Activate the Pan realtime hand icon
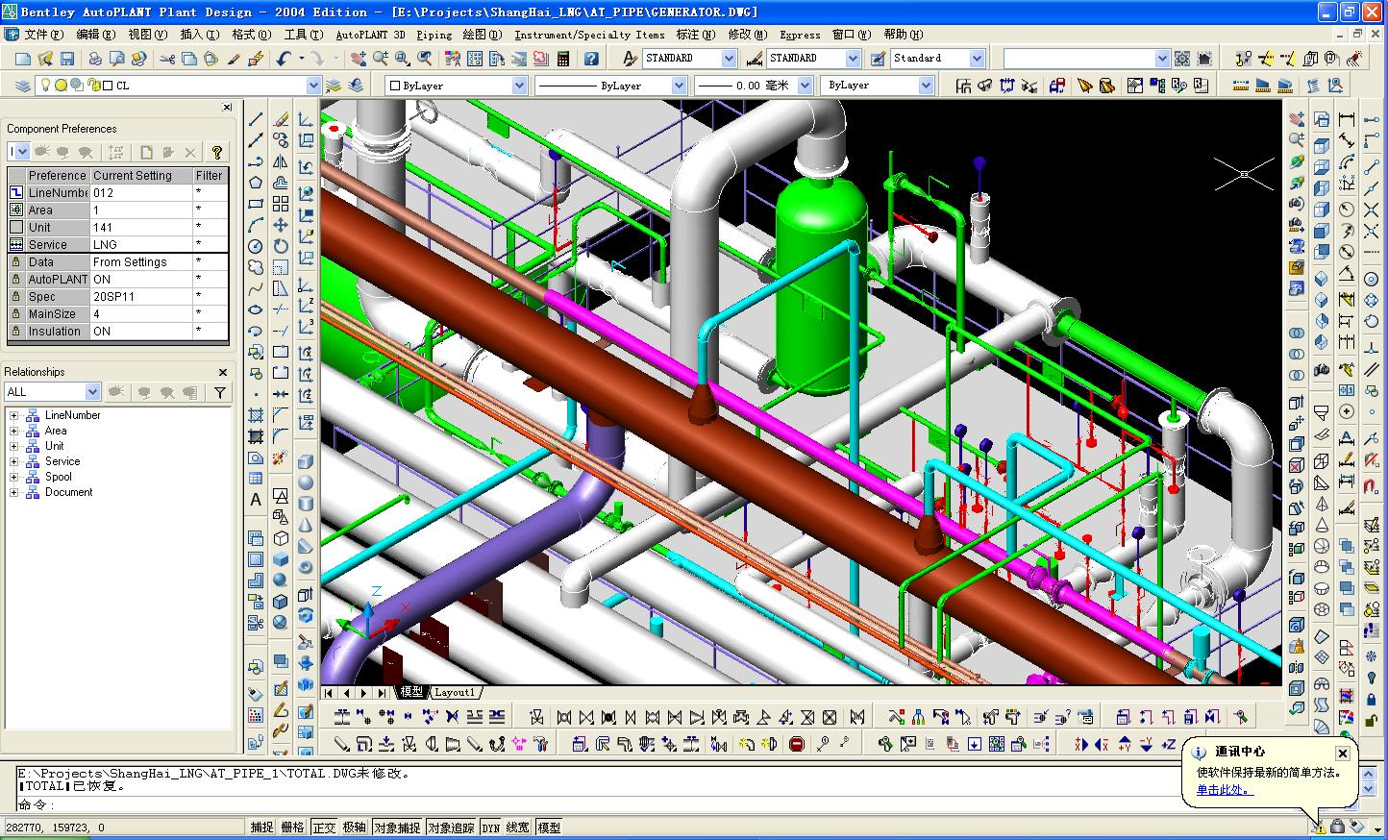1388x840 pixels. (x=358, y=59)
